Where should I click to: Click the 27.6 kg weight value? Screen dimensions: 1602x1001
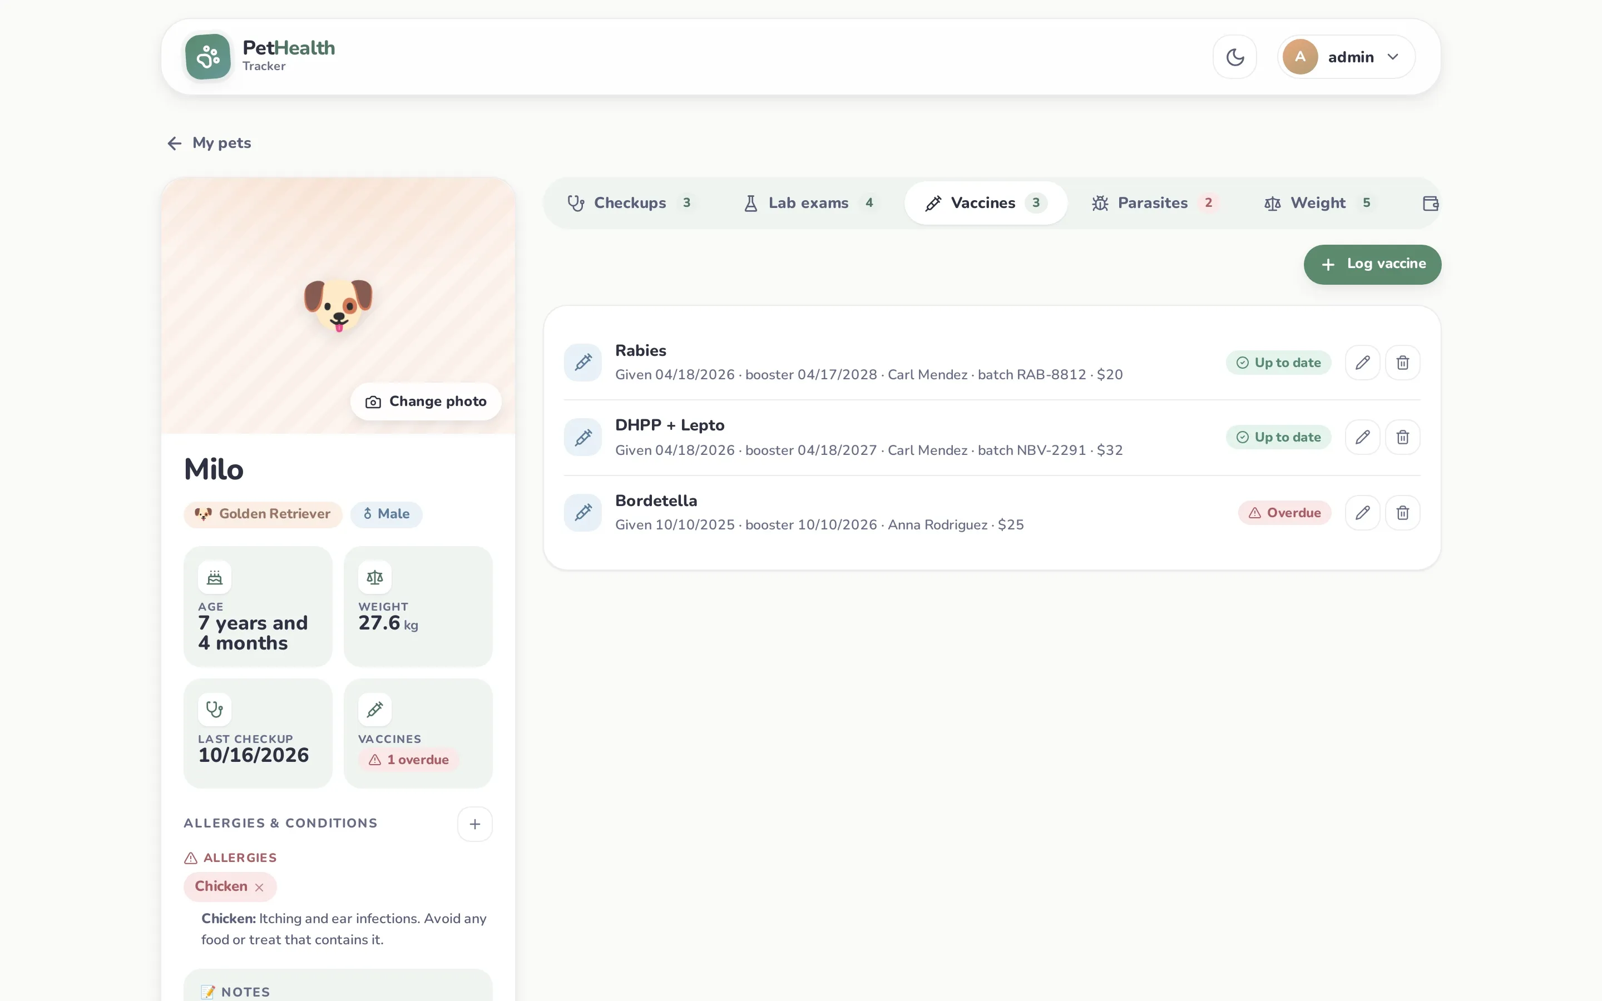388,623
